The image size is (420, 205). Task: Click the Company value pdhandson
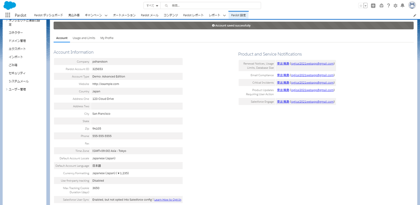100,62
